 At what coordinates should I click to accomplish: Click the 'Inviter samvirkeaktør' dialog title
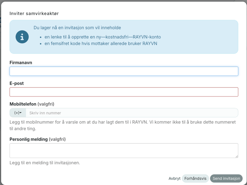[34, 13]
